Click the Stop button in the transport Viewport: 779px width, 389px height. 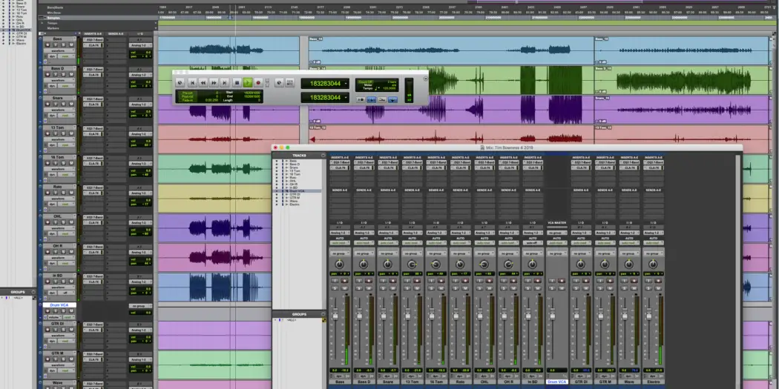[x=236, y=83]
